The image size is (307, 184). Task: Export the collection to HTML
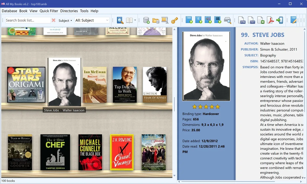pyautogui.click(x=242, y=20)
